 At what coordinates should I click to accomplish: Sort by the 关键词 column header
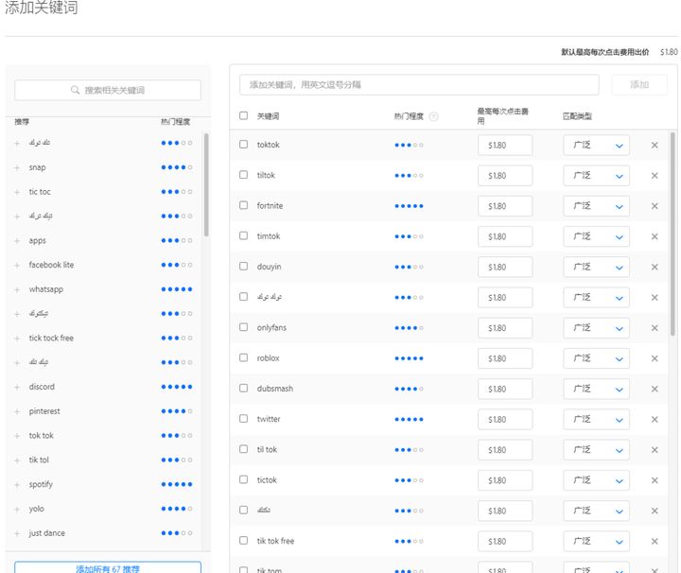click(x=268, y=116)
